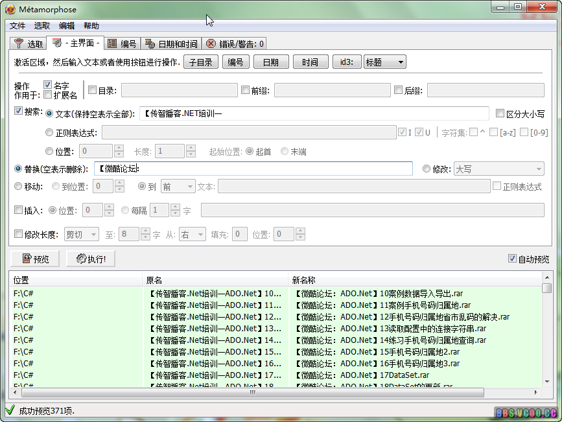Enable the 区分大小写 case-sensitive checkbox
562x422 pixels.
499,113
